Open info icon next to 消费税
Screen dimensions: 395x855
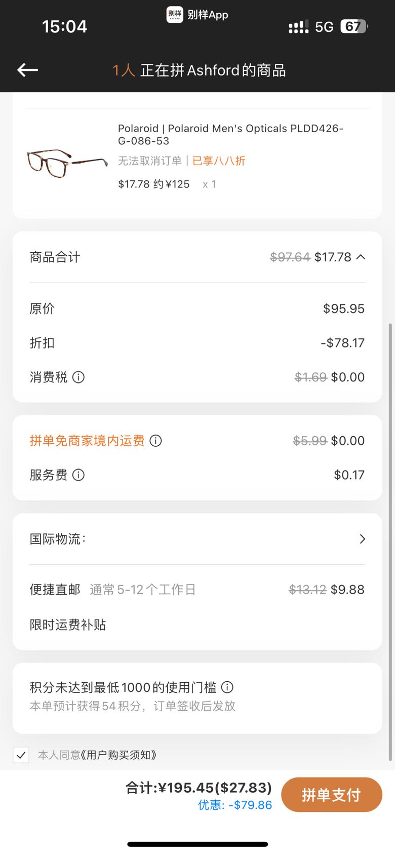(78, 377)
